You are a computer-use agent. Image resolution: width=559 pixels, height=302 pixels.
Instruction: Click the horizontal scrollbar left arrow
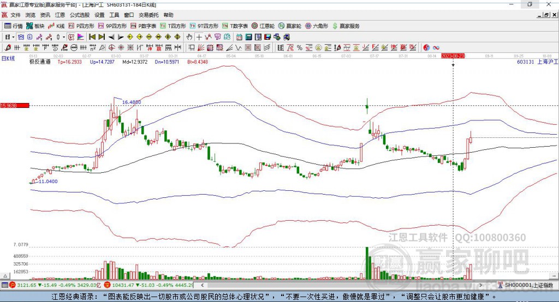(203, 285)
